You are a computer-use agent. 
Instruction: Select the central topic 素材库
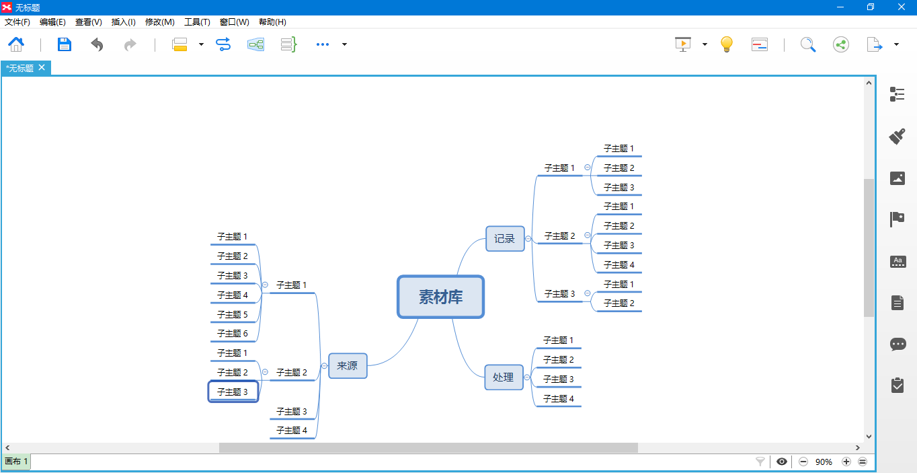pos(440,297)
